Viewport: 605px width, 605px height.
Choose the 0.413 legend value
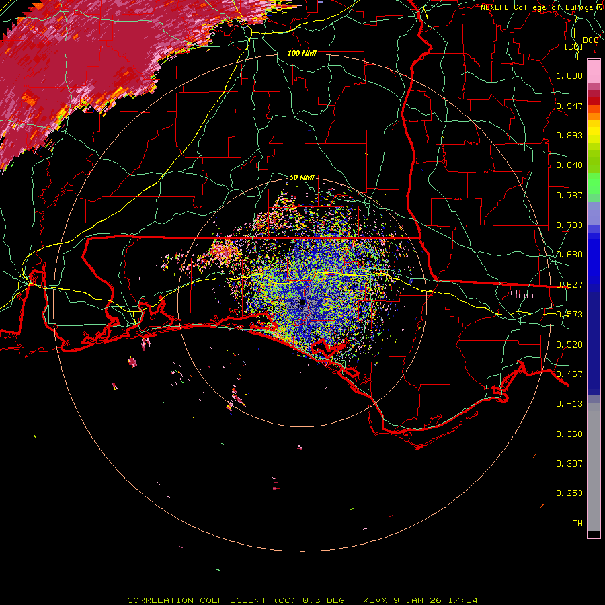pos(569,404)
